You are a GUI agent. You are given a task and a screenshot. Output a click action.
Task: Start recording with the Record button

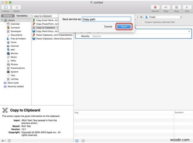click(155, 7)
